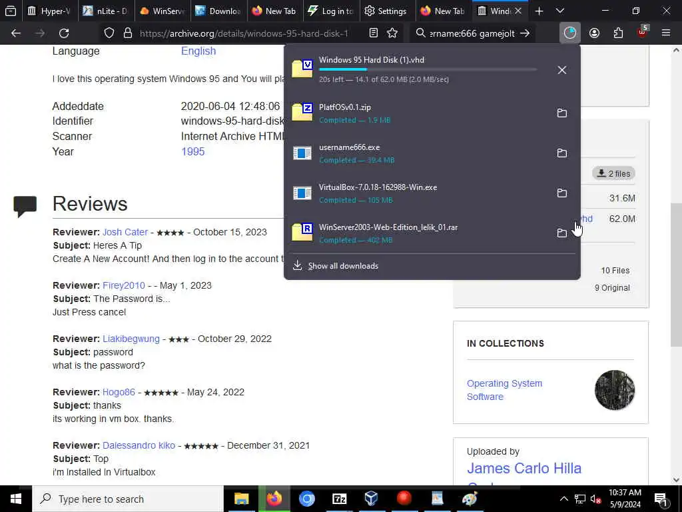
Task: Show VirtualBox installer in its folder
Action: [x=562, y=193]
